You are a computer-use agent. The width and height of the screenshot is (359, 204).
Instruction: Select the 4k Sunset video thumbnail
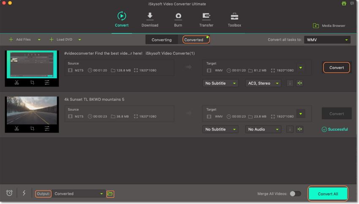[32, 110]
